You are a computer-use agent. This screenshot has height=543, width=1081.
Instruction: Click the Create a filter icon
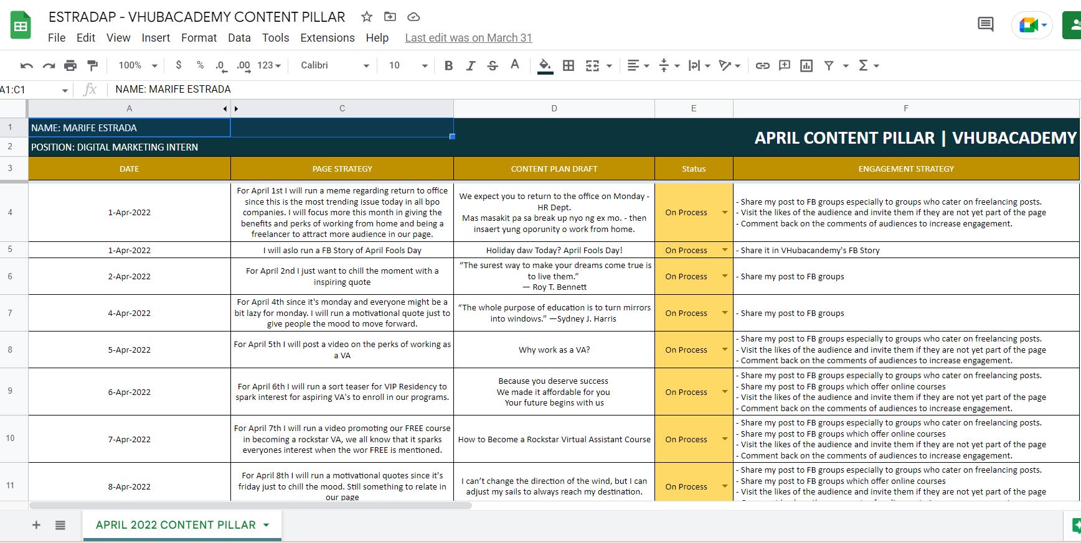click(829, 65)
